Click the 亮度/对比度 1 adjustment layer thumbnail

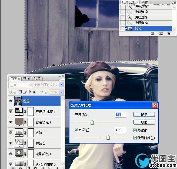point(19,111)
